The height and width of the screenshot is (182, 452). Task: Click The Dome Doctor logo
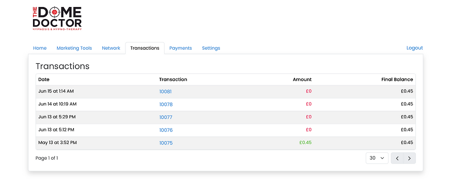[57, 19]
